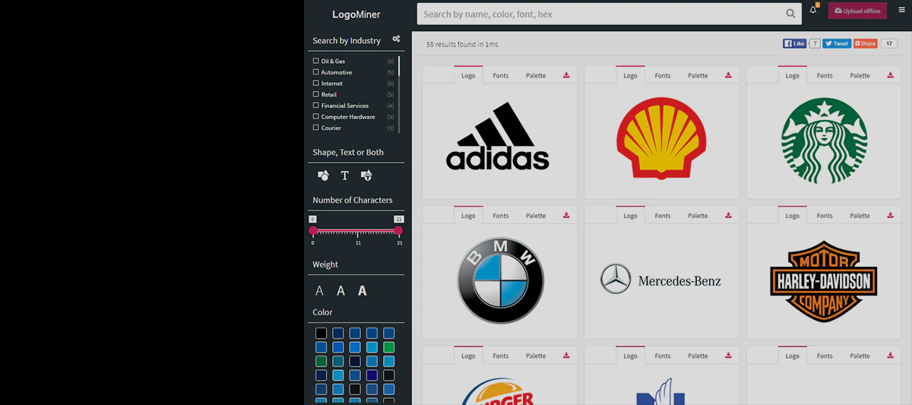Click the Facebook Like button
The height and width of the screenshot is (405, 912).
[x=794, y=43]
